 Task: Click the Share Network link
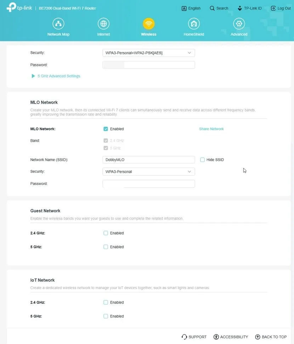click(211, 129)
